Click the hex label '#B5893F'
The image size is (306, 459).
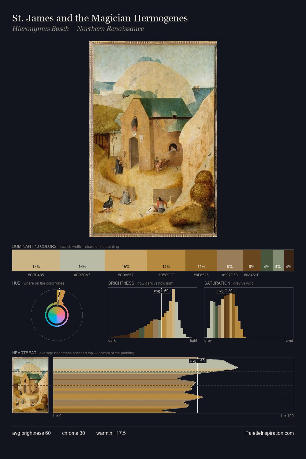pyautogui.click(x=166, y=275)
